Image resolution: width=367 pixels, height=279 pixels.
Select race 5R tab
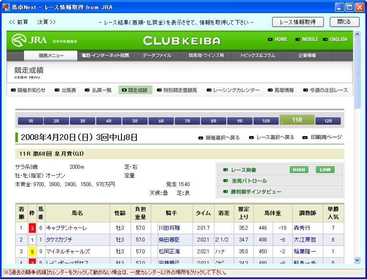tap(135, 121)
